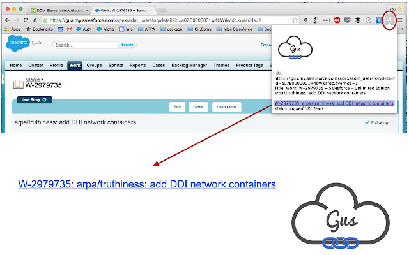Click the Clone button
This screenshot has height=255, width=409.
[x=198, y=107]
